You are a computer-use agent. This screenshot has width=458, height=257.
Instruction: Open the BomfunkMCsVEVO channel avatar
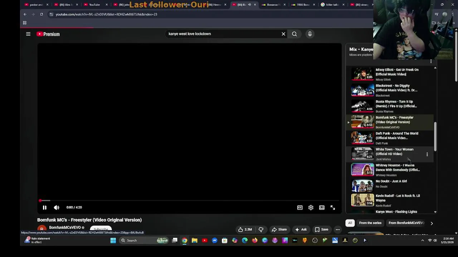tap(42, 229)
